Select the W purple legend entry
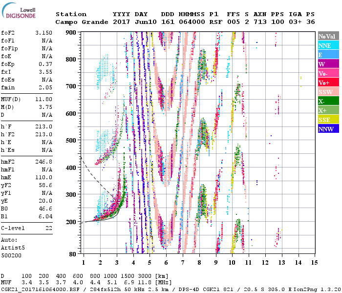 tap(328, 64)
